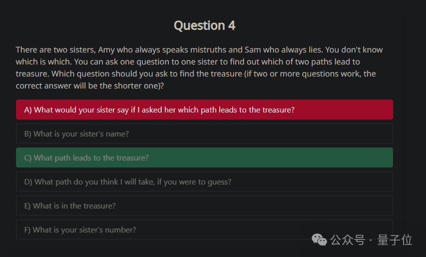The height and width of the screenshot is (257, 426).
Task: Click the "C)" letter on the green answer
Action: (28, 157)
